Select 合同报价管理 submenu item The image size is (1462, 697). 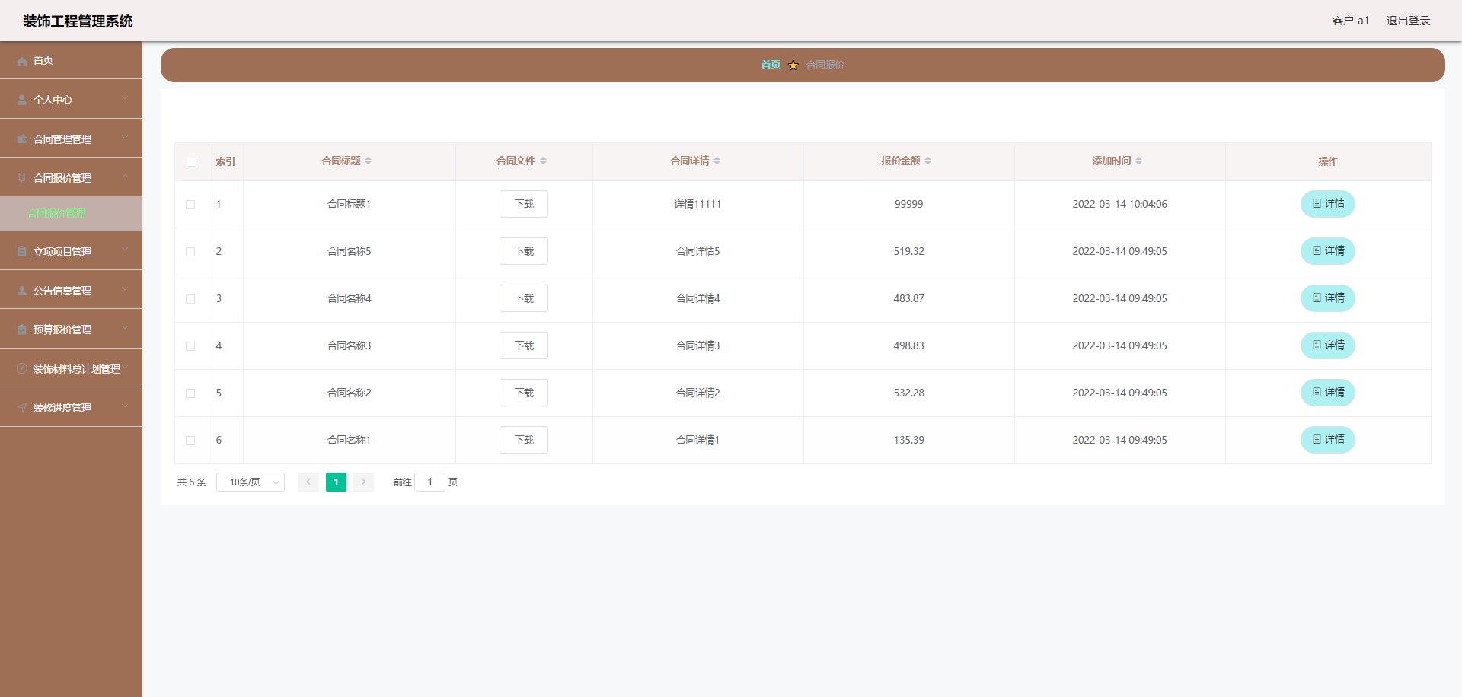coord(71,213)
